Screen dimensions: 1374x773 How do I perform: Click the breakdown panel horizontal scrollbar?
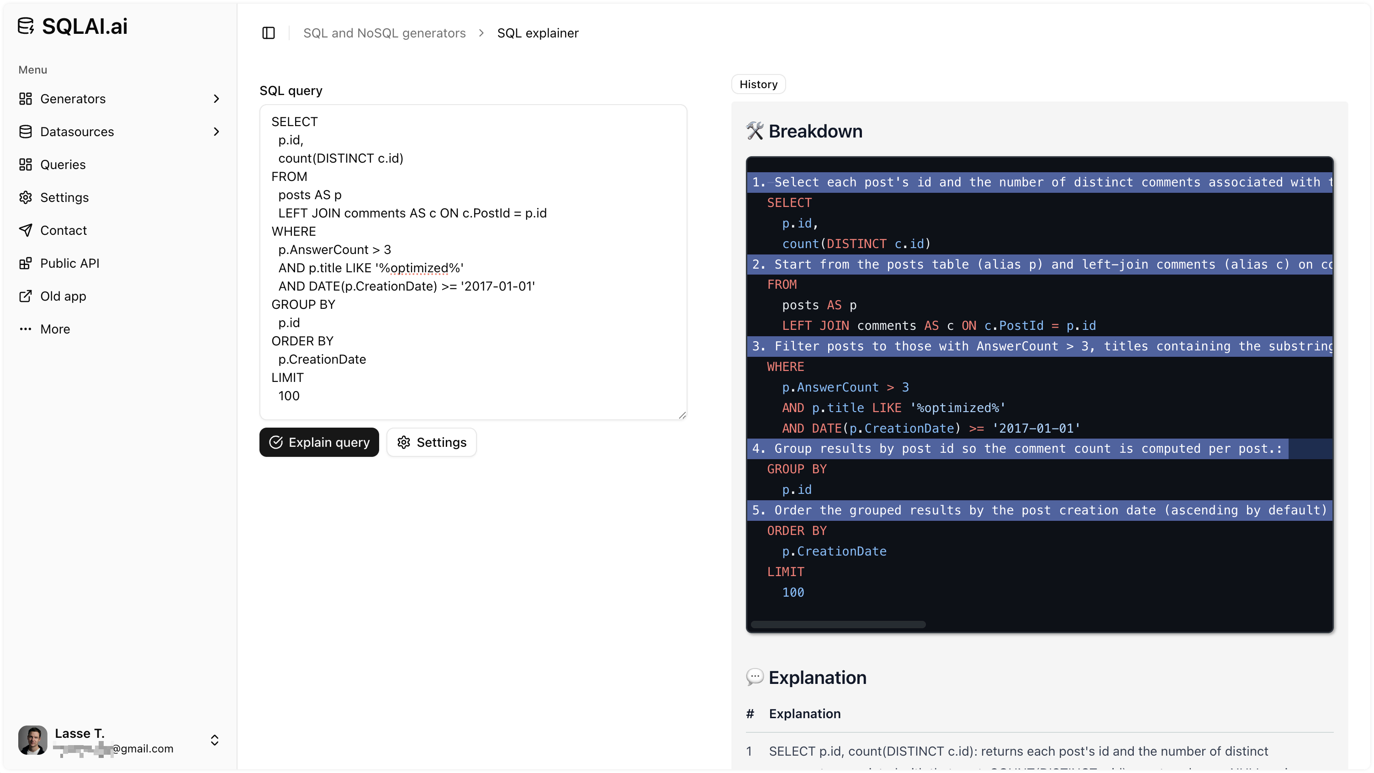pos(836,624)
